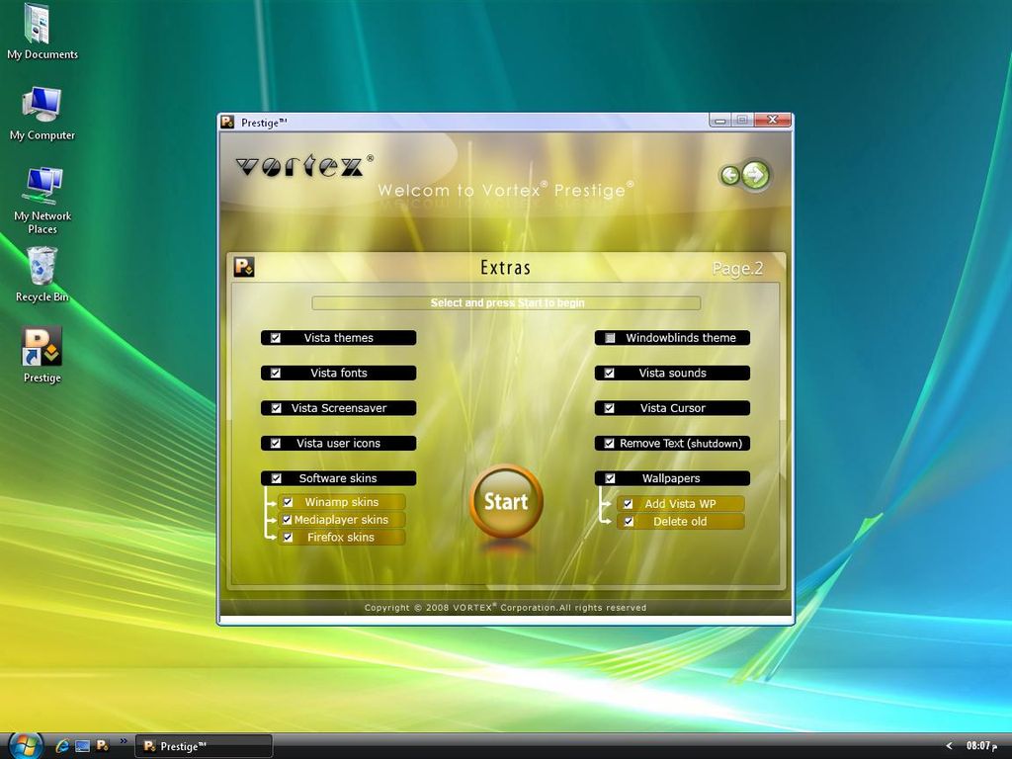This screenshot has width=1012, height=759.
Task: Click Prestige quick launch icon in taskbar
Action: (x=103, y=745)
